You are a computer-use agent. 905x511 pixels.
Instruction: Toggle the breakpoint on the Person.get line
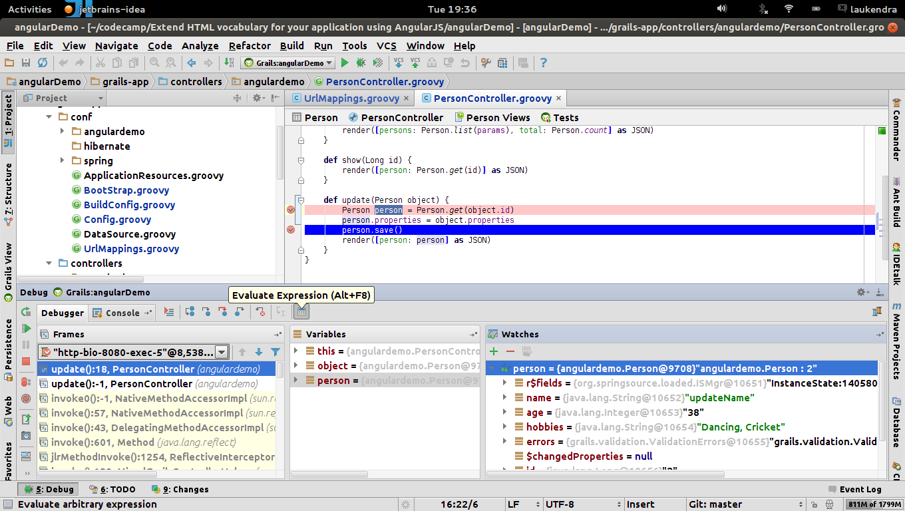pos(291,210)
